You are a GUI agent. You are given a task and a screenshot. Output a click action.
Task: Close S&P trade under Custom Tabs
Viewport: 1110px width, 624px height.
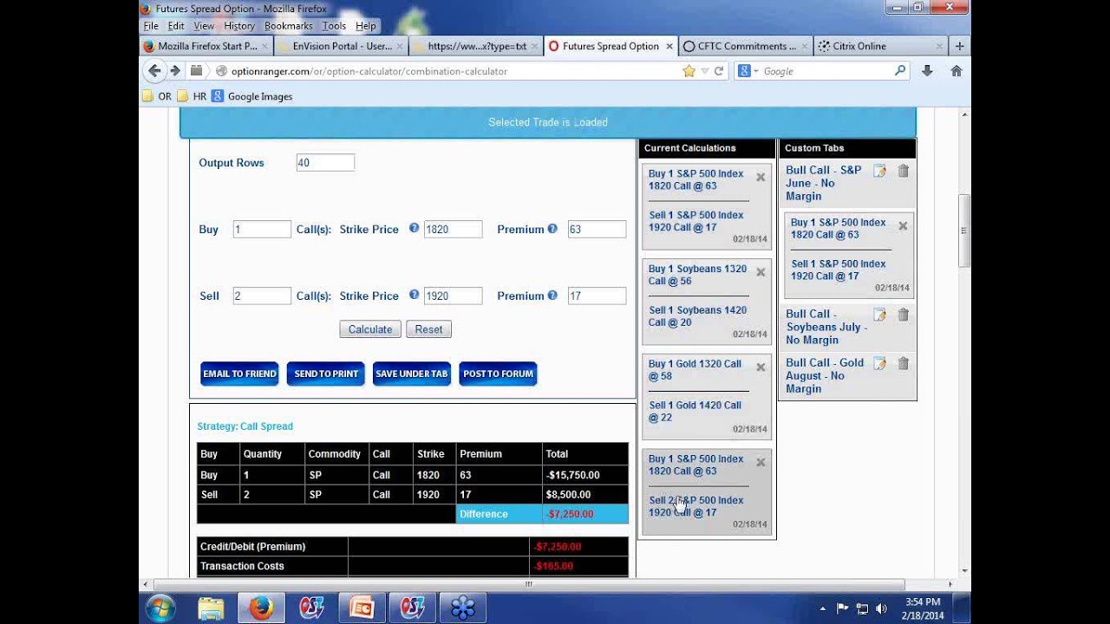903,225
